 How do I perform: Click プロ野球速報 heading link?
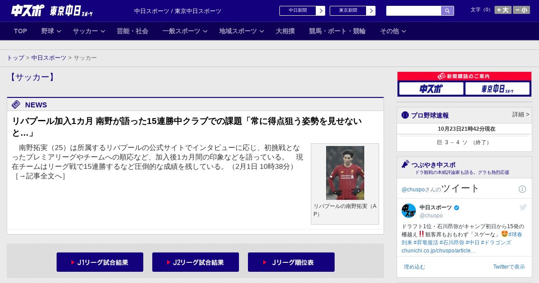pos(430,115)
